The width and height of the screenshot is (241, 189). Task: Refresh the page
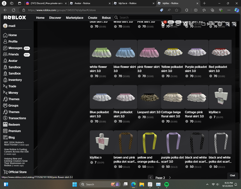click(13, 10)
